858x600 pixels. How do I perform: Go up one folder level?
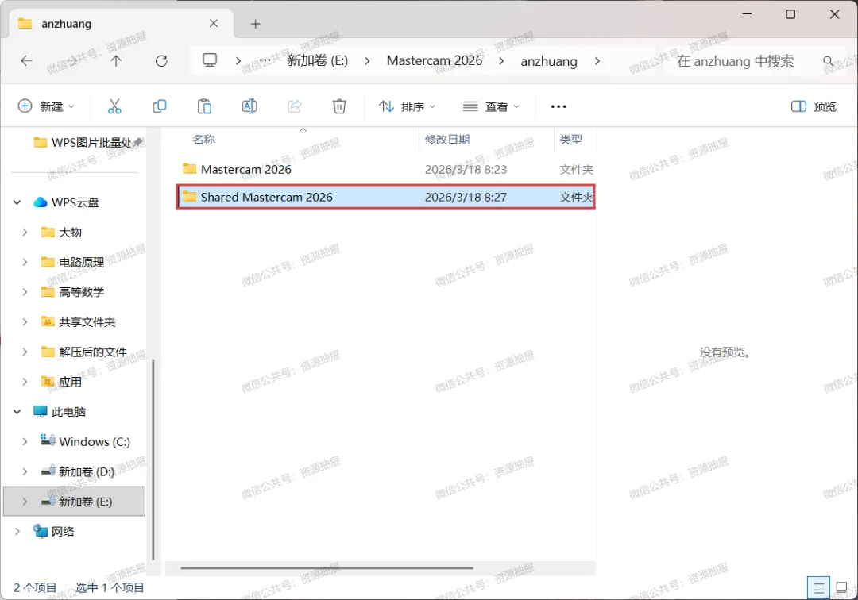click(116, 60)
